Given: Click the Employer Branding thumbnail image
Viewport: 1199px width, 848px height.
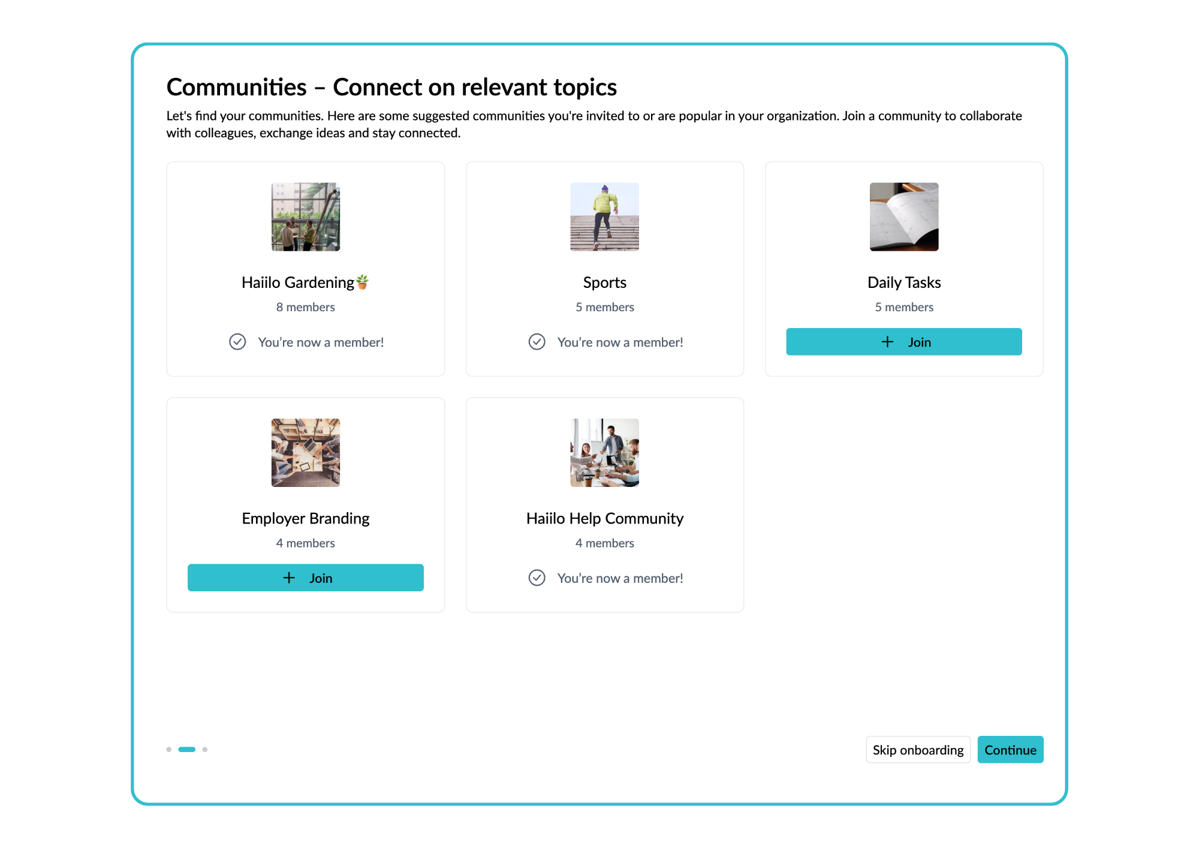Looking at the screenshot, I should click(306, 453).
